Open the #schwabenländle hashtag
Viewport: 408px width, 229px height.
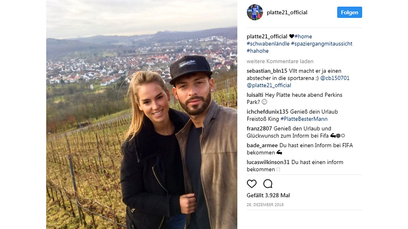[268, 44]
